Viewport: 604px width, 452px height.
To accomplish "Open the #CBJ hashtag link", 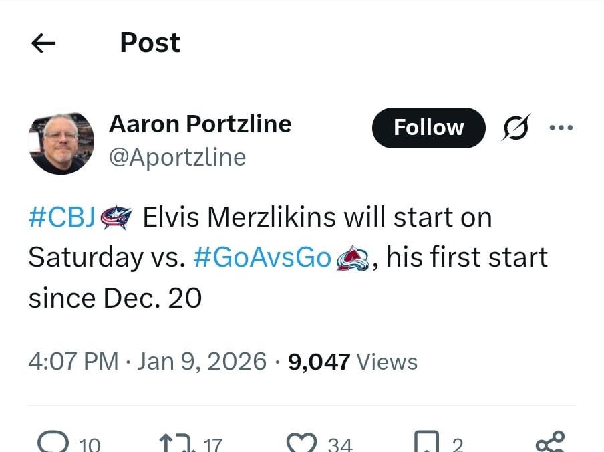I will (x=61, y=217).
